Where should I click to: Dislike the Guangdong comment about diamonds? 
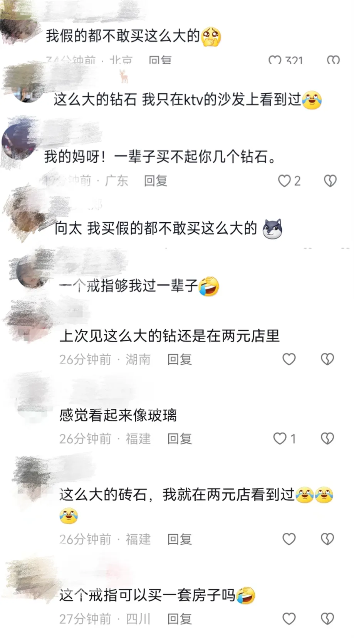pos(330,181)
